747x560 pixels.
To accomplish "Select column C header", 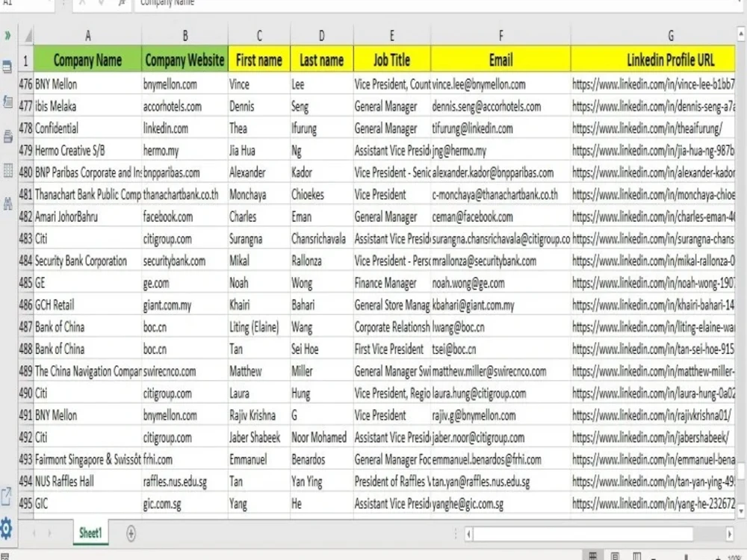I will (259, 36).
